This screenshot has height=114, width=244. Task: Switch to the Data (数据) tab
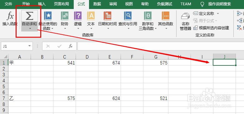pyautogui.click(x=97, y=4)
